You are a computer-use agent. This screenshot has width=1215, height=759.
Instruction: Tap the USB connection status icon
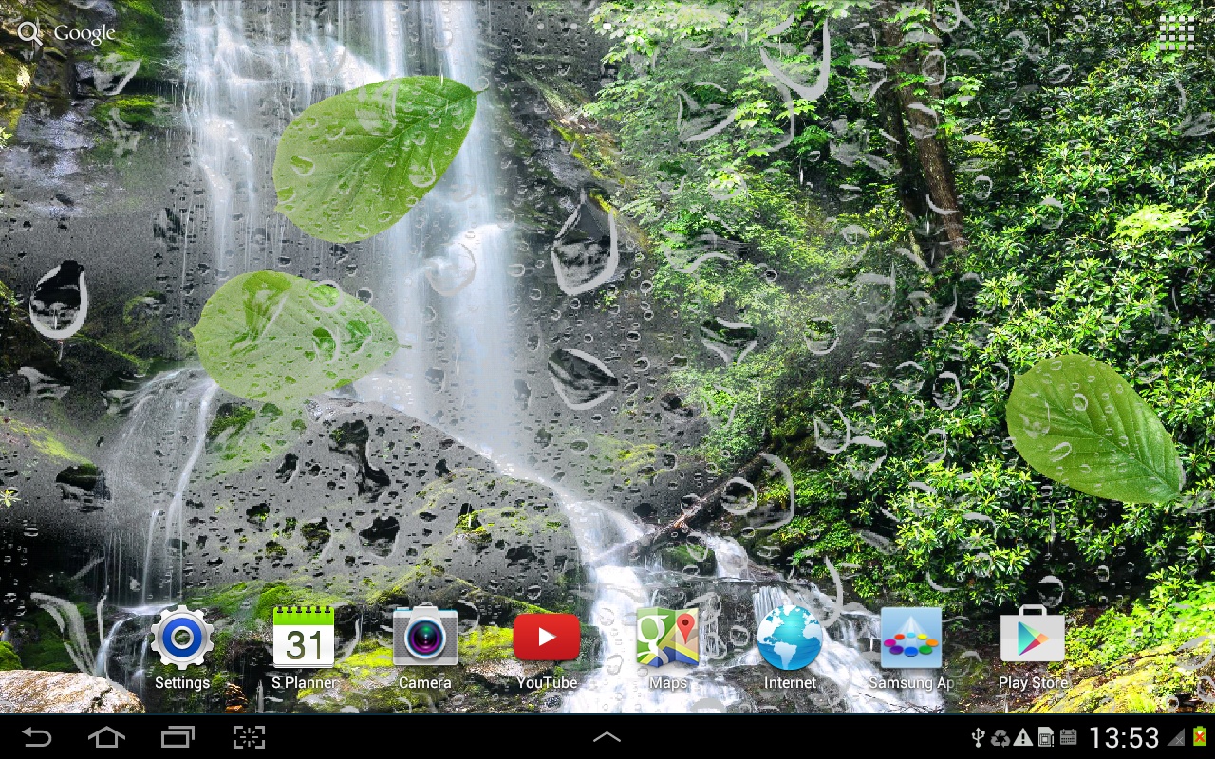pos(980,737)
